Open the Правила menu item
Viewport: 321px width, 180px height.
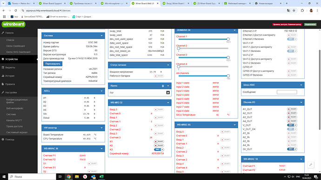[x=10, y=84]
